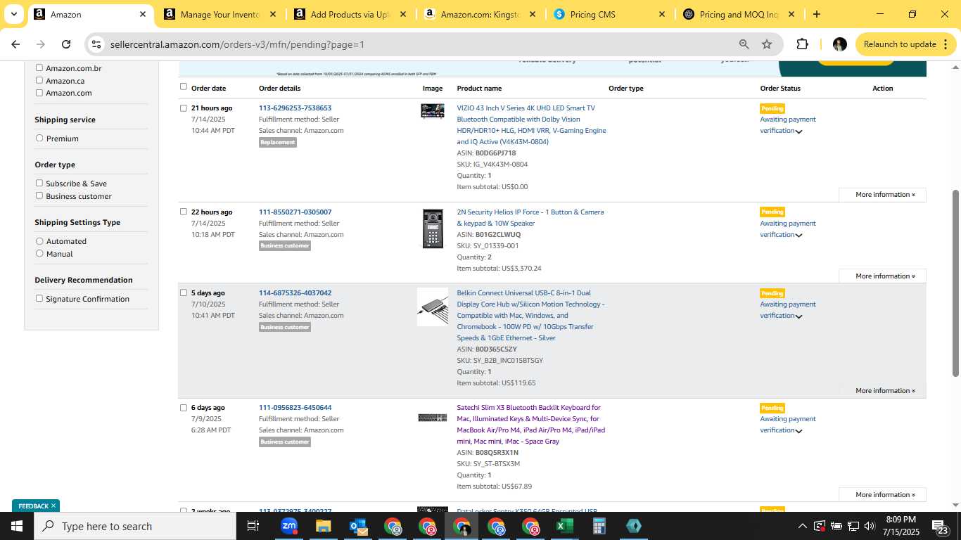961x540 pixels.
Task: Enable Business customer filter
Action: tap(39, 195)
